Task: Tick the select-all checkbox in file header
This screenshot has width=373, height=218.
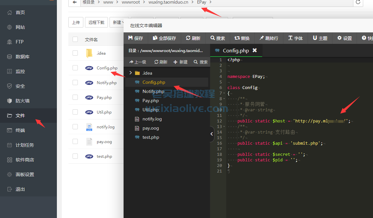Action: pos(75,40)
